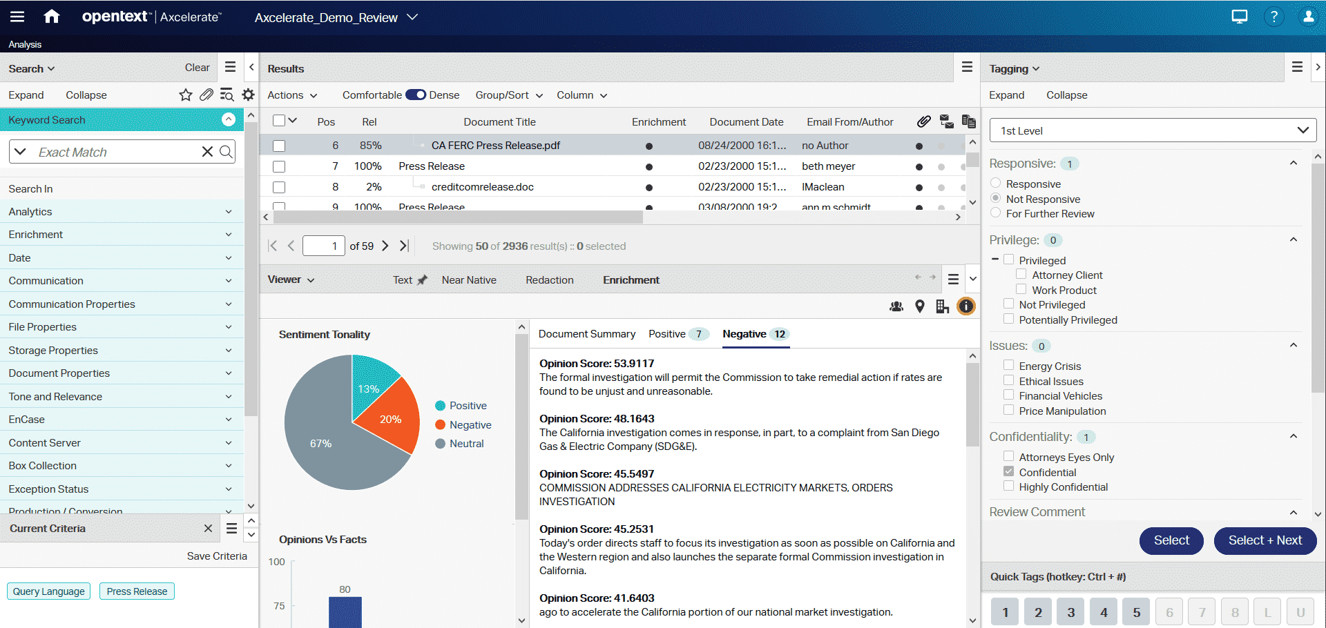Click the hamburger menu in the Tagging panel
1326x628 pixels.
coord(1297,67)
